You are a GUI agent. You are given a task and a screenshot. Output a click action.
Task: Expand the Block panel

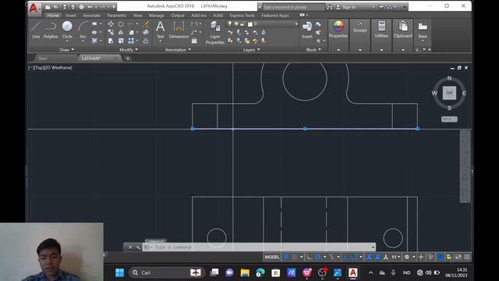click(x=313, y=50)
